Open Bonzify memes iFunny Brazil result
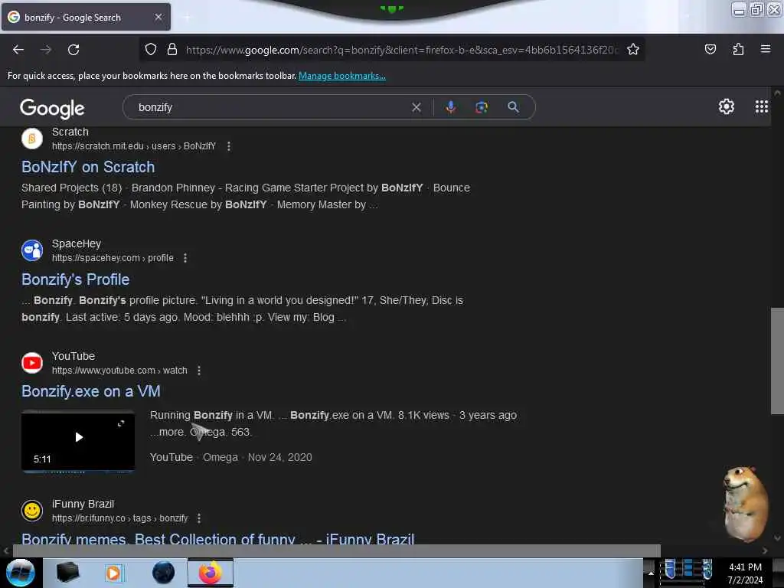The height and width of the screenshot is (588, 784). tap(218, 538)
